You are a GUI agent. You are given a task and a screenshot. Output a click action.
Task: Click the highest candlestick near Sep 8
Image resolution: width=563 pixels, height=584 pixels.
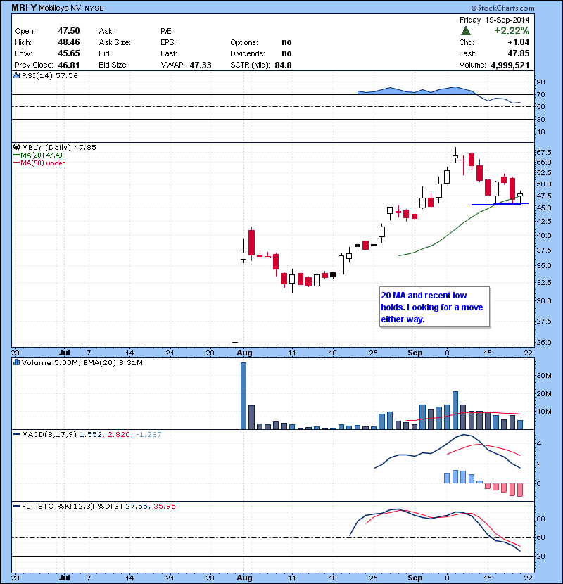click(x=455, y=157)
